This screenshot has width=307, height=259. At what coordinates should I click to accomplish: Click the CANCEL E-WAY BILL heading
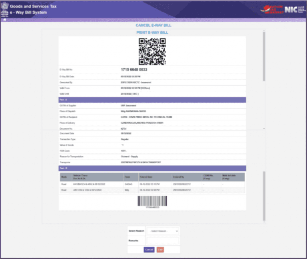pos(153,26)
